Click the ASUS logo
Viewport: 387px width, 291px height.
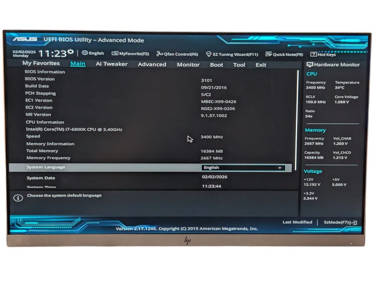click(25, 39)
